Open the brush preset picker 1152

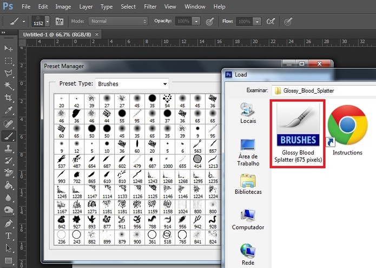point(41,21)
